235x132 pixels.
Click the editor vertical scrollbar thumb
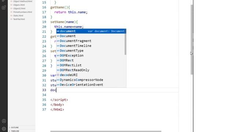tap(192, 40)
